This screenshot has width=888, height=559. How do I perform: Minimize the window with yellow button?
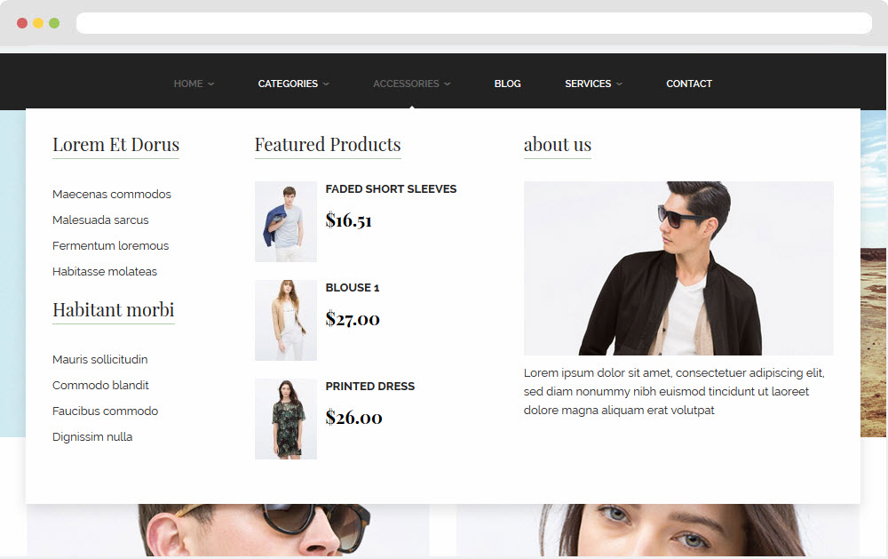[38, 23]
